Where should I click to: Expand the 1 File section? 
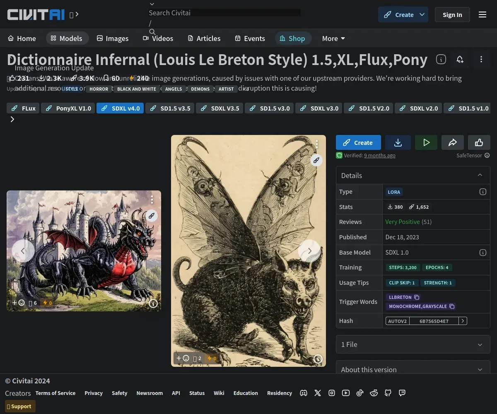(413, 344)
